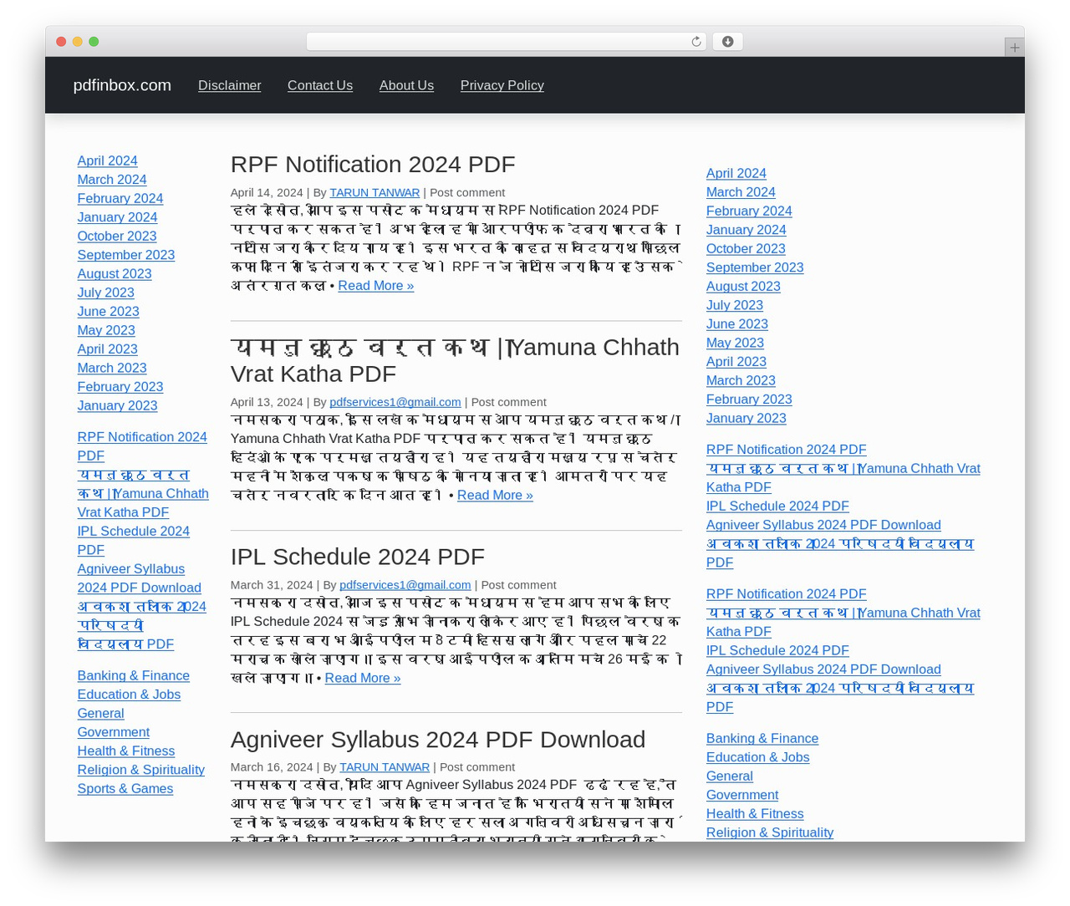Open May 2023 archive in right sidebar
1070x906 pixels.
735,343
